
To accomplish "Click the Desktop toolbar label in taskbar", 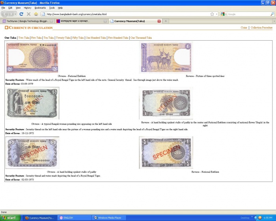I will 245,218.
